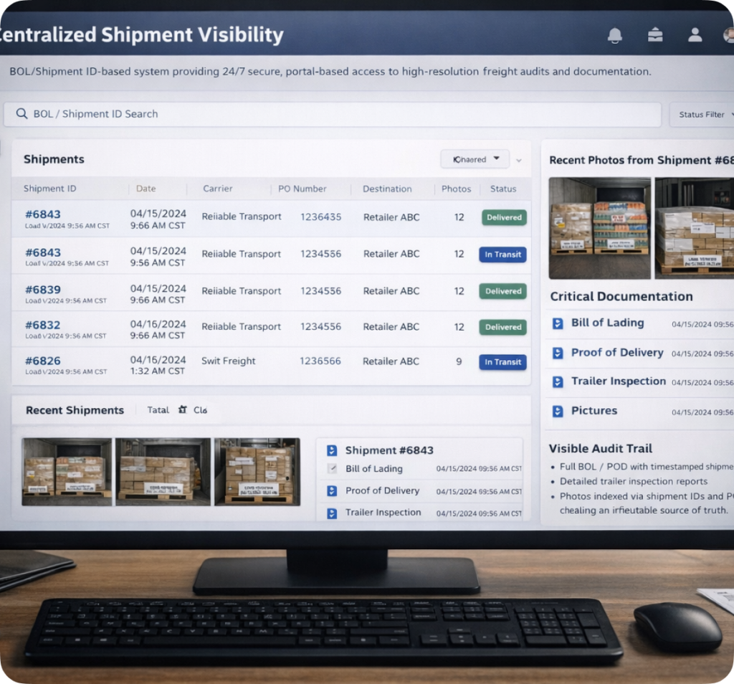The image size is (734, 684).
Task: Open the notifications bell icon
Action: 614,34
